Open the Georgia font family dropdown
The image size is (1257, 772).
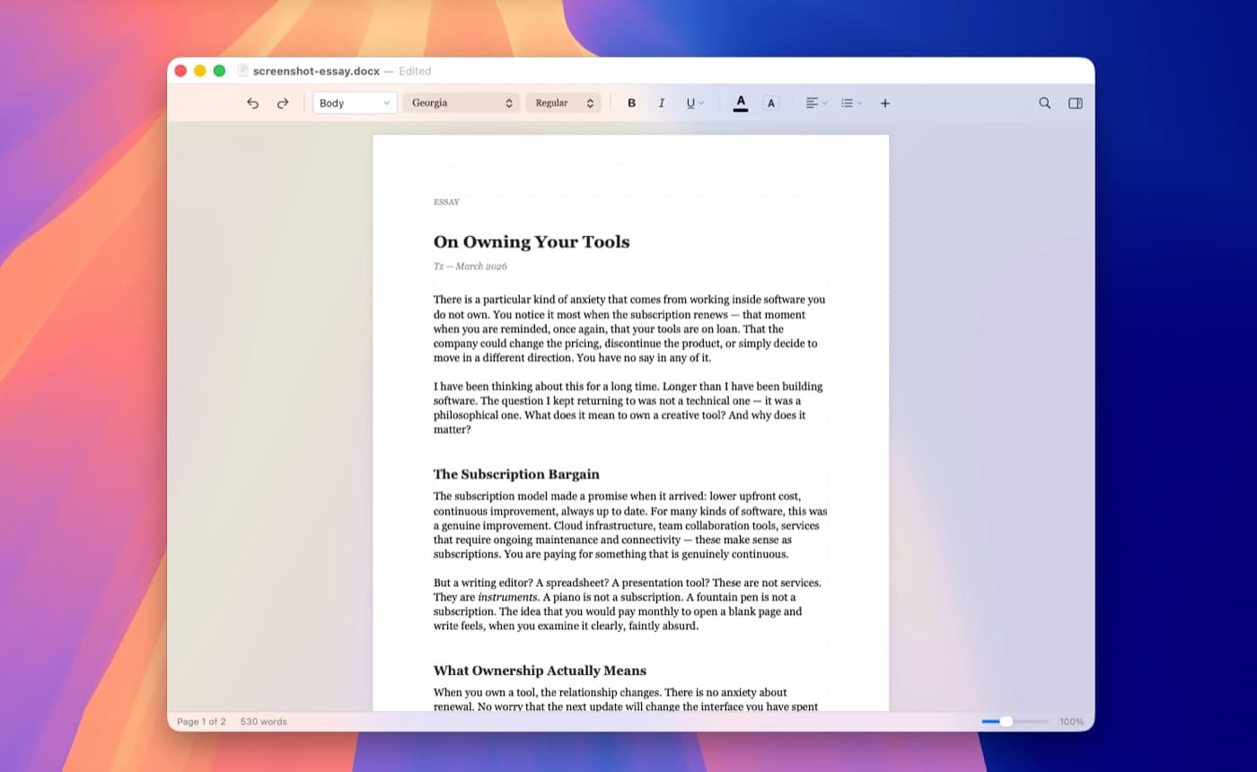tap(461, 102)
